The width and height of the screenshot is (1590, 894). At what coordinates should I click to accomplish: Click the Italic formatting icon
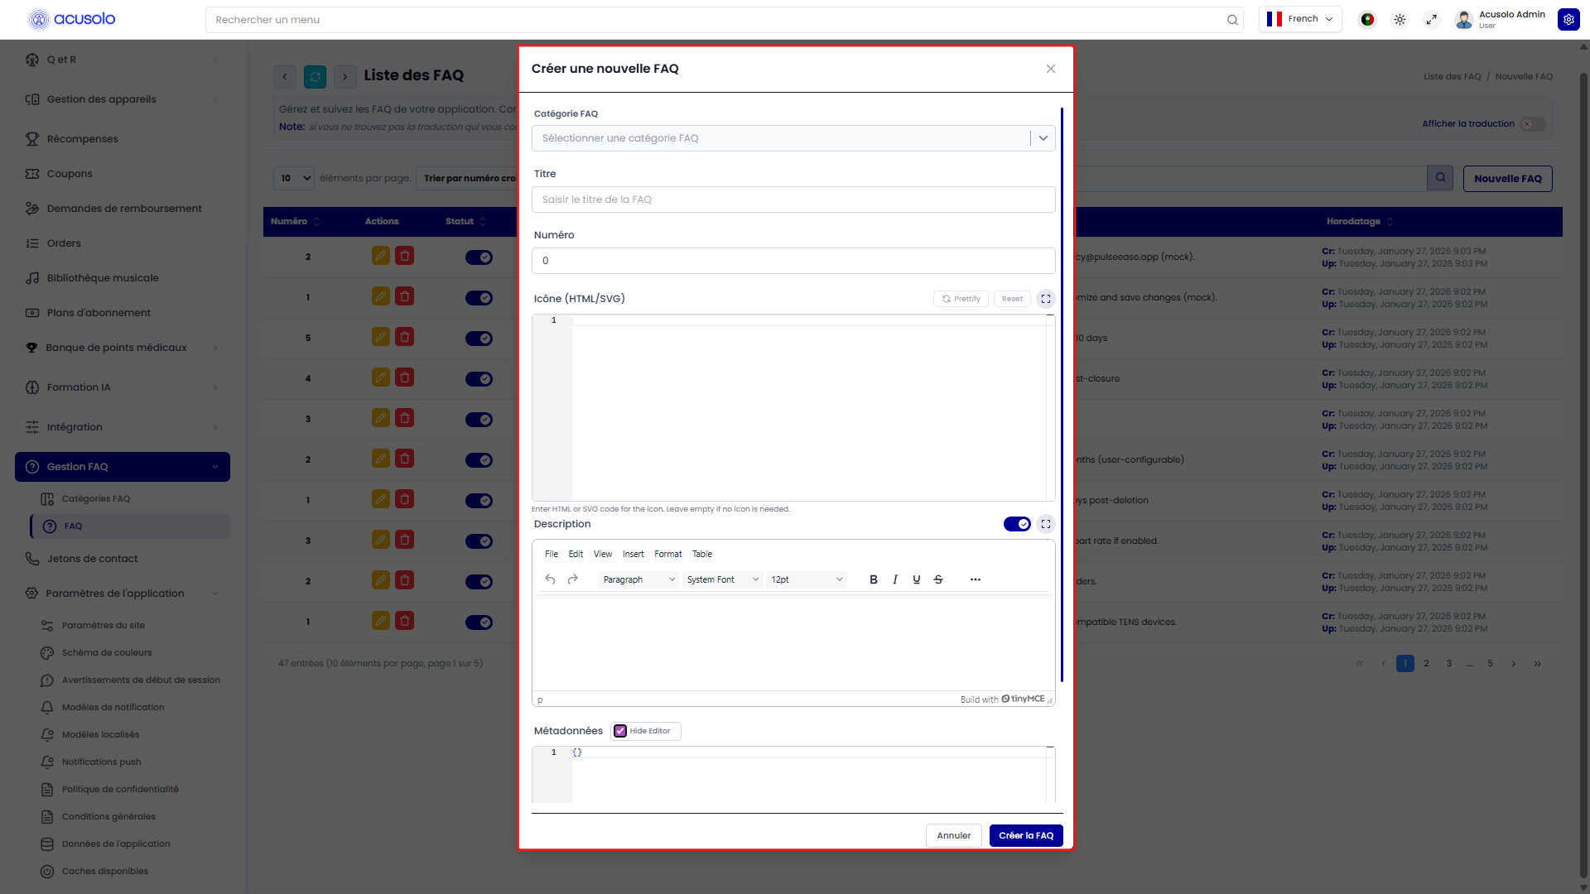pos(895,579)
